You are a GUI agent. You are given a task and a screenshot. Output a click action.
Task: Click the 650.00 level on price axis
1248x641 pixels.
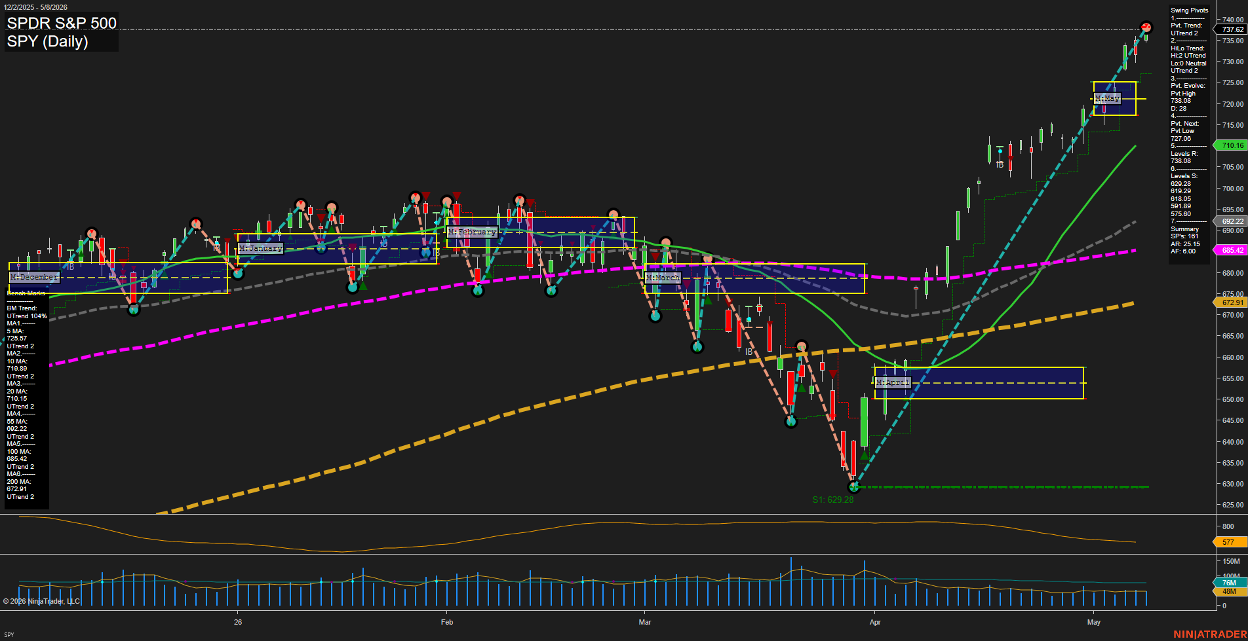(1233, 399)
